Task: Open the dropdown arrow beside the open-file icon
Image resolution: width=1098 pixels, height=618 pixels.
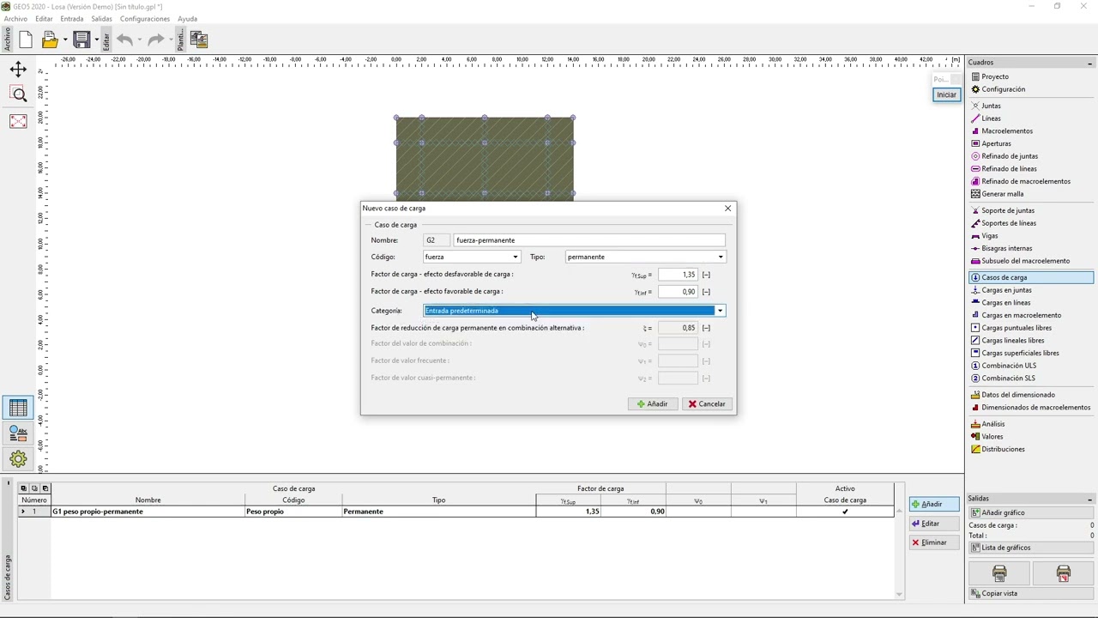Action: point(64,39)
